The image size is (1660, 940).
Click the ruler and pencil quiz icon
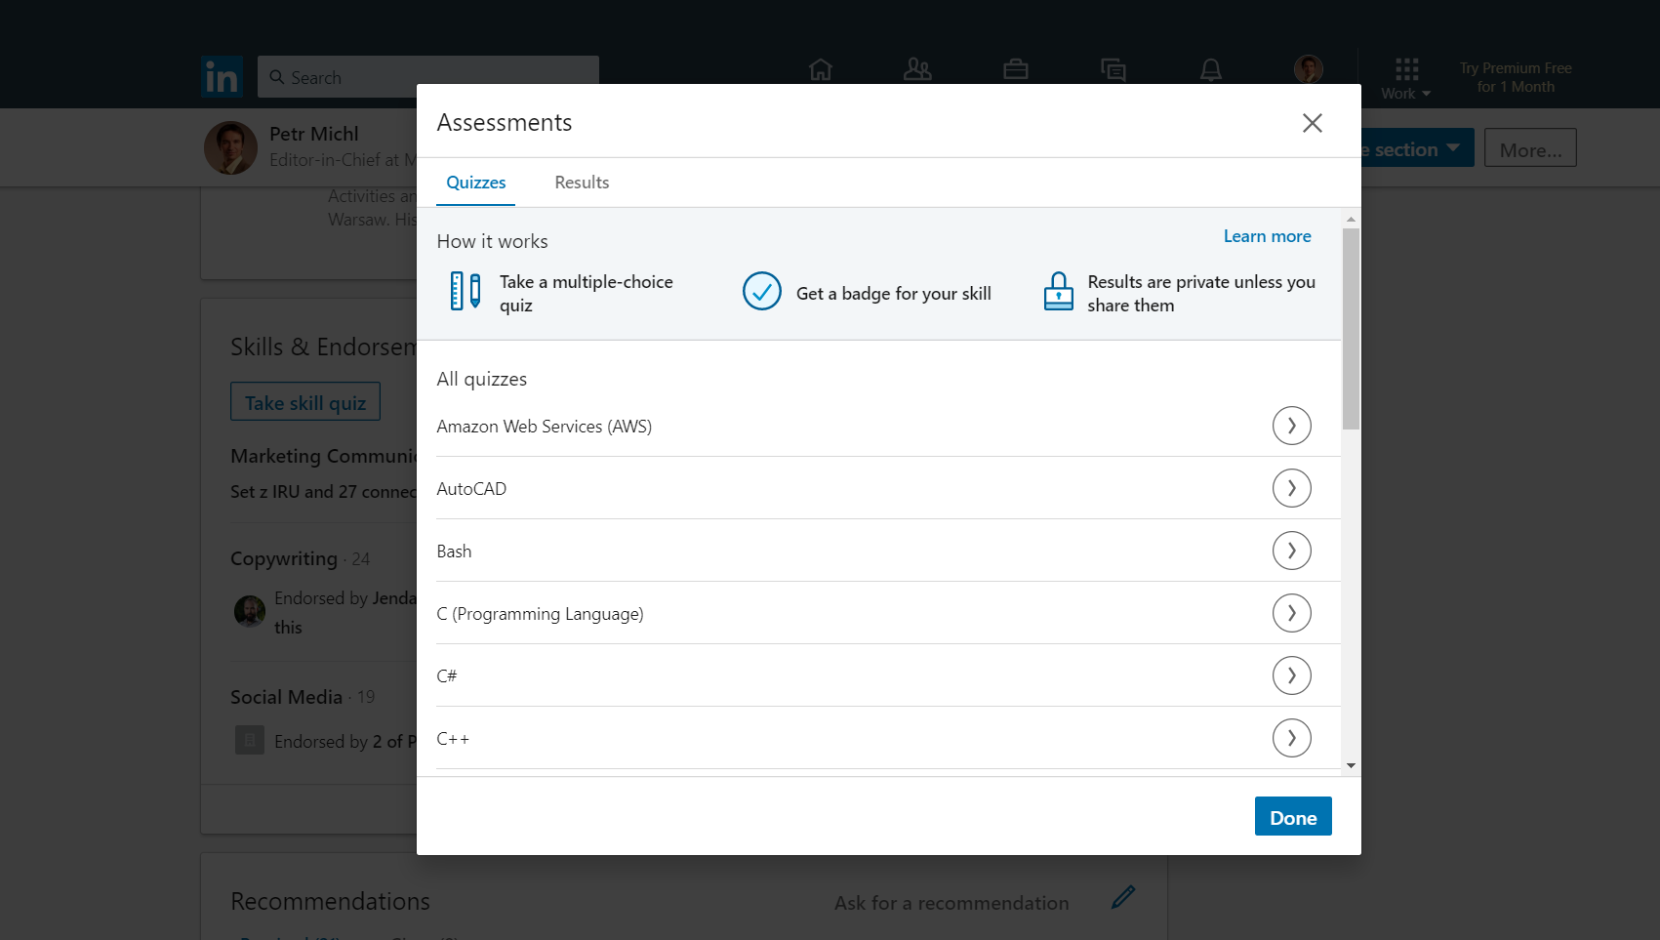pos(466,291)
